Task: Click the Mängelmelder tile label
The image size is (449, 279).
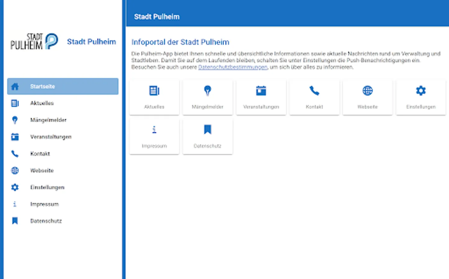Action: [208, 107]
